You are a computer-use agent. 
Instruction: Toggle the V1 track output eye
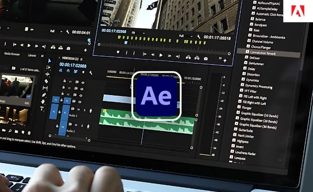click(80, 102)
